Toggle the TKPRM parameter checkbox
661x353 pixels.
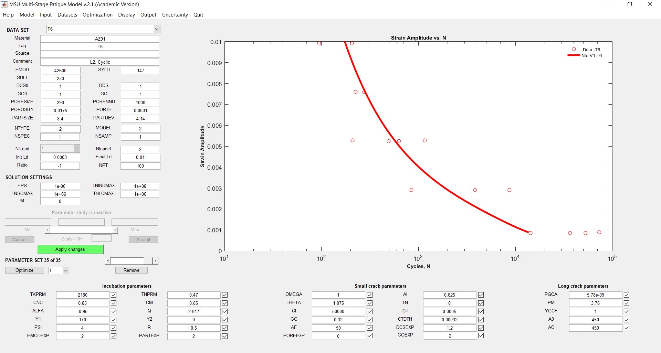(114, 295)
